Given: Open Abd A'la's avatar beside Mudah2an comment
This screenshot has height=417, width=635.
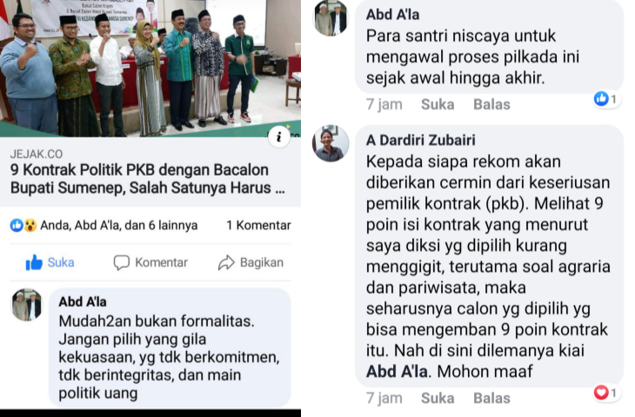Looking at the screenshot, I should pos(27,305).
